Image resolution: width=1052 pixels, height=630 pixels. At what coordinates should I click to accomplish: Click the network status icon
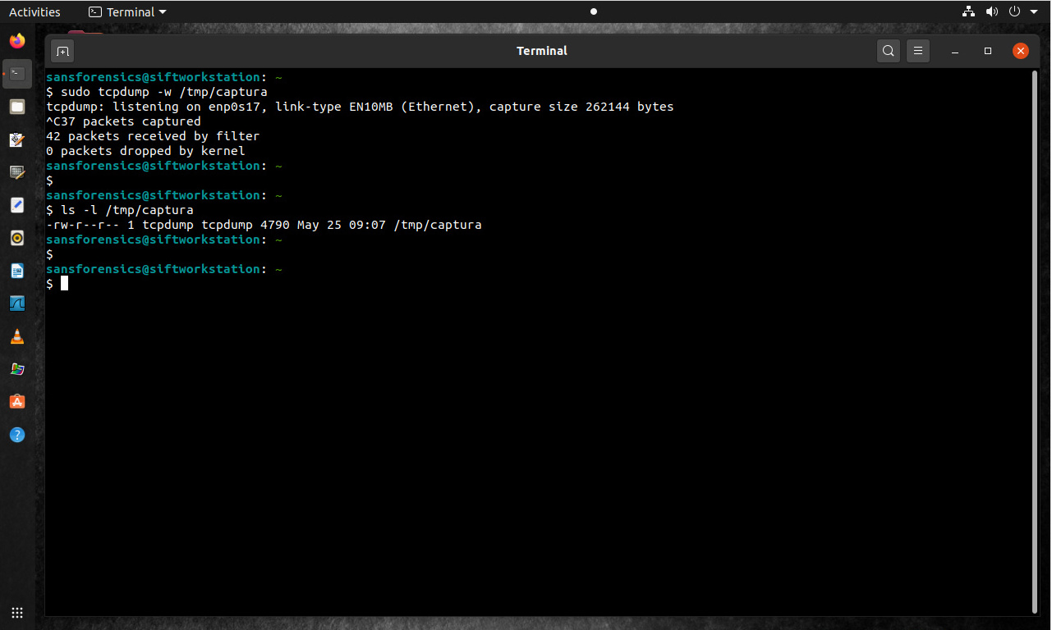coord(968,11)
